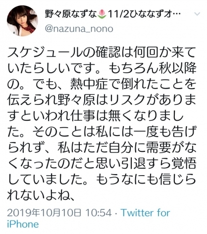Click the tweet line starting いたらしいです
The image size is (207, 234).
coord(102,68)
